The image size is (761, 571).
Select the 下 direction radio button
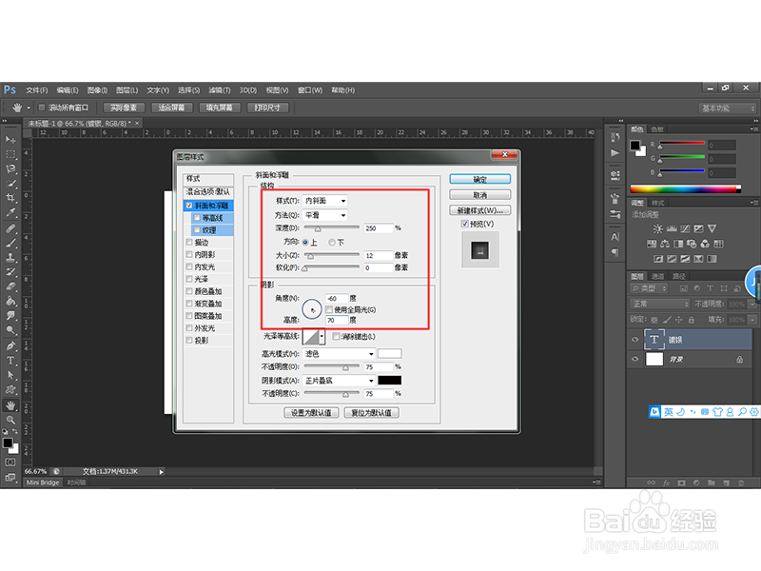(332, 242)
